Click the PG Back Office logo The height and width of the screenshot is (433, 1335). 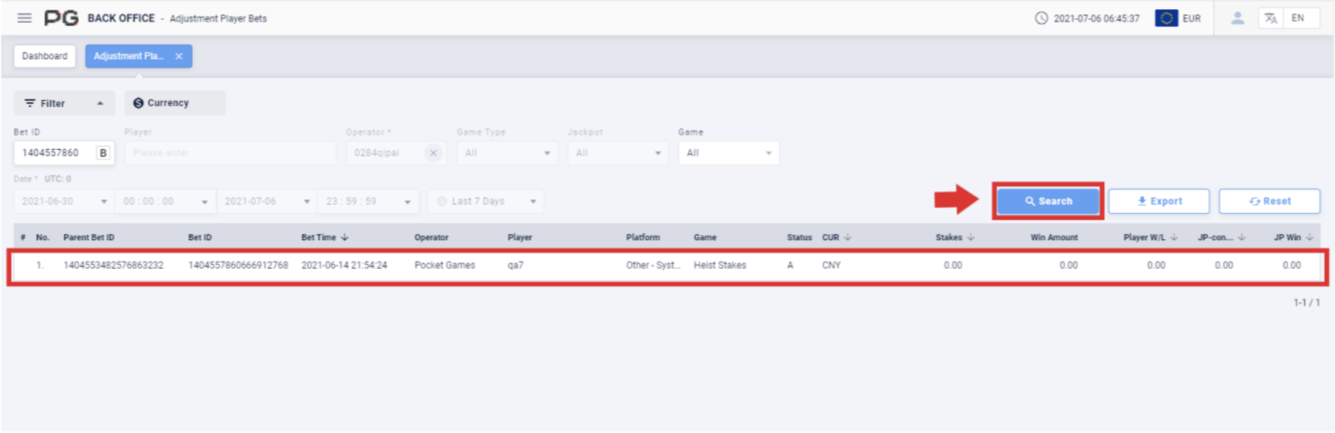pos(62,17)
